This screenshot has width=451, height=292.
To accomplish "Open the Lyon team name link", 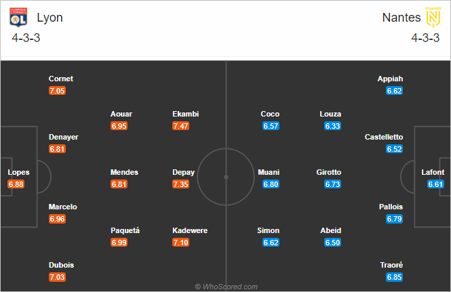I will [50, 18].
